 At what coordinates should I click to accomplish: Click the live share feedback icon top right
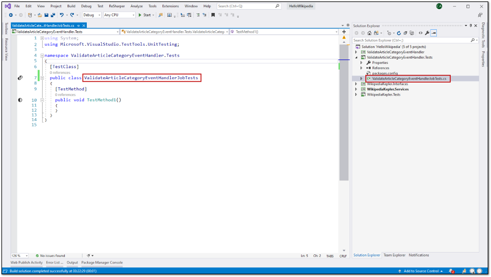click(x=480, y=15)
